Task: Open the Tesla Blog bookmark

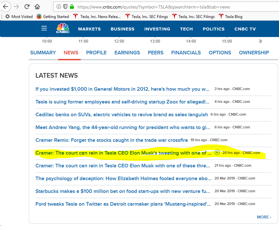Action: tap(230, 17)
